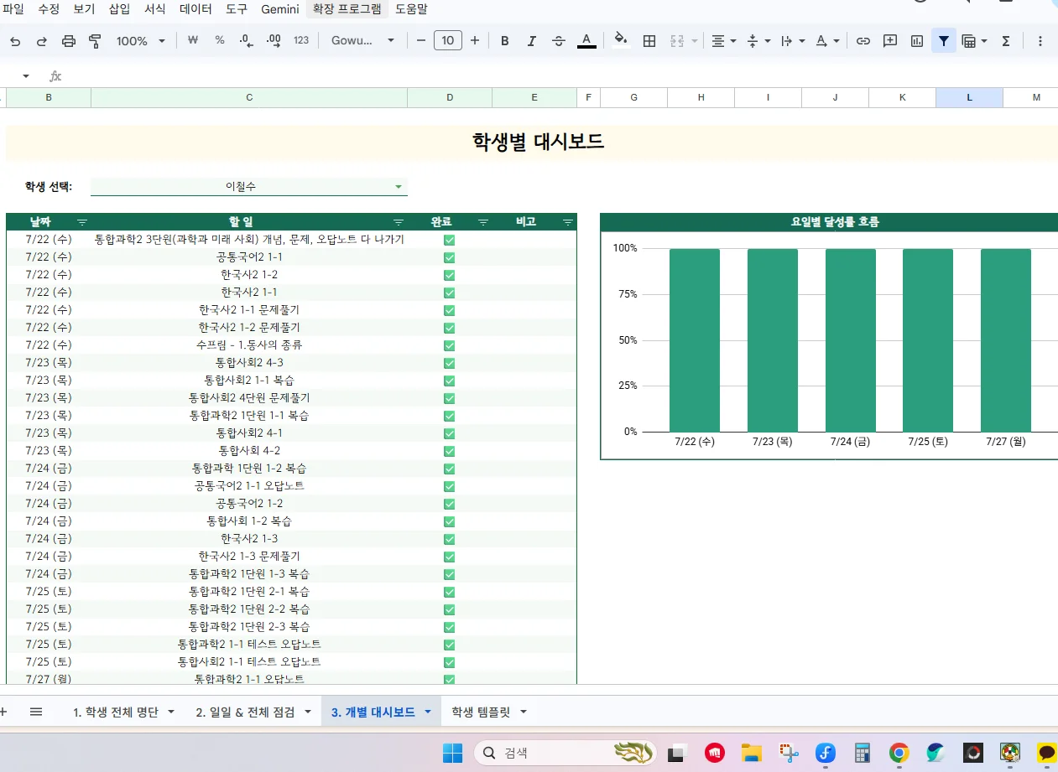Viewport: 1058px width, 772px height.
Task: Open the toolbar's more options menu
Action: click(1040, 40)
